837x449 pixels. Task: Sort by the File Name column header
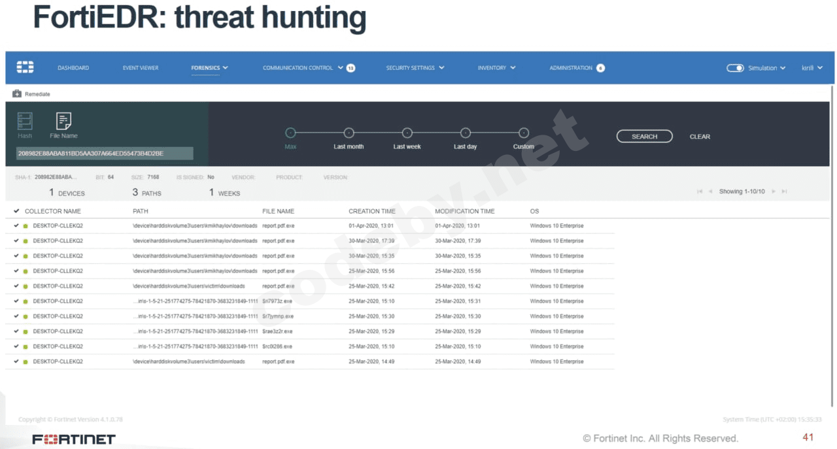pos(278,211)
